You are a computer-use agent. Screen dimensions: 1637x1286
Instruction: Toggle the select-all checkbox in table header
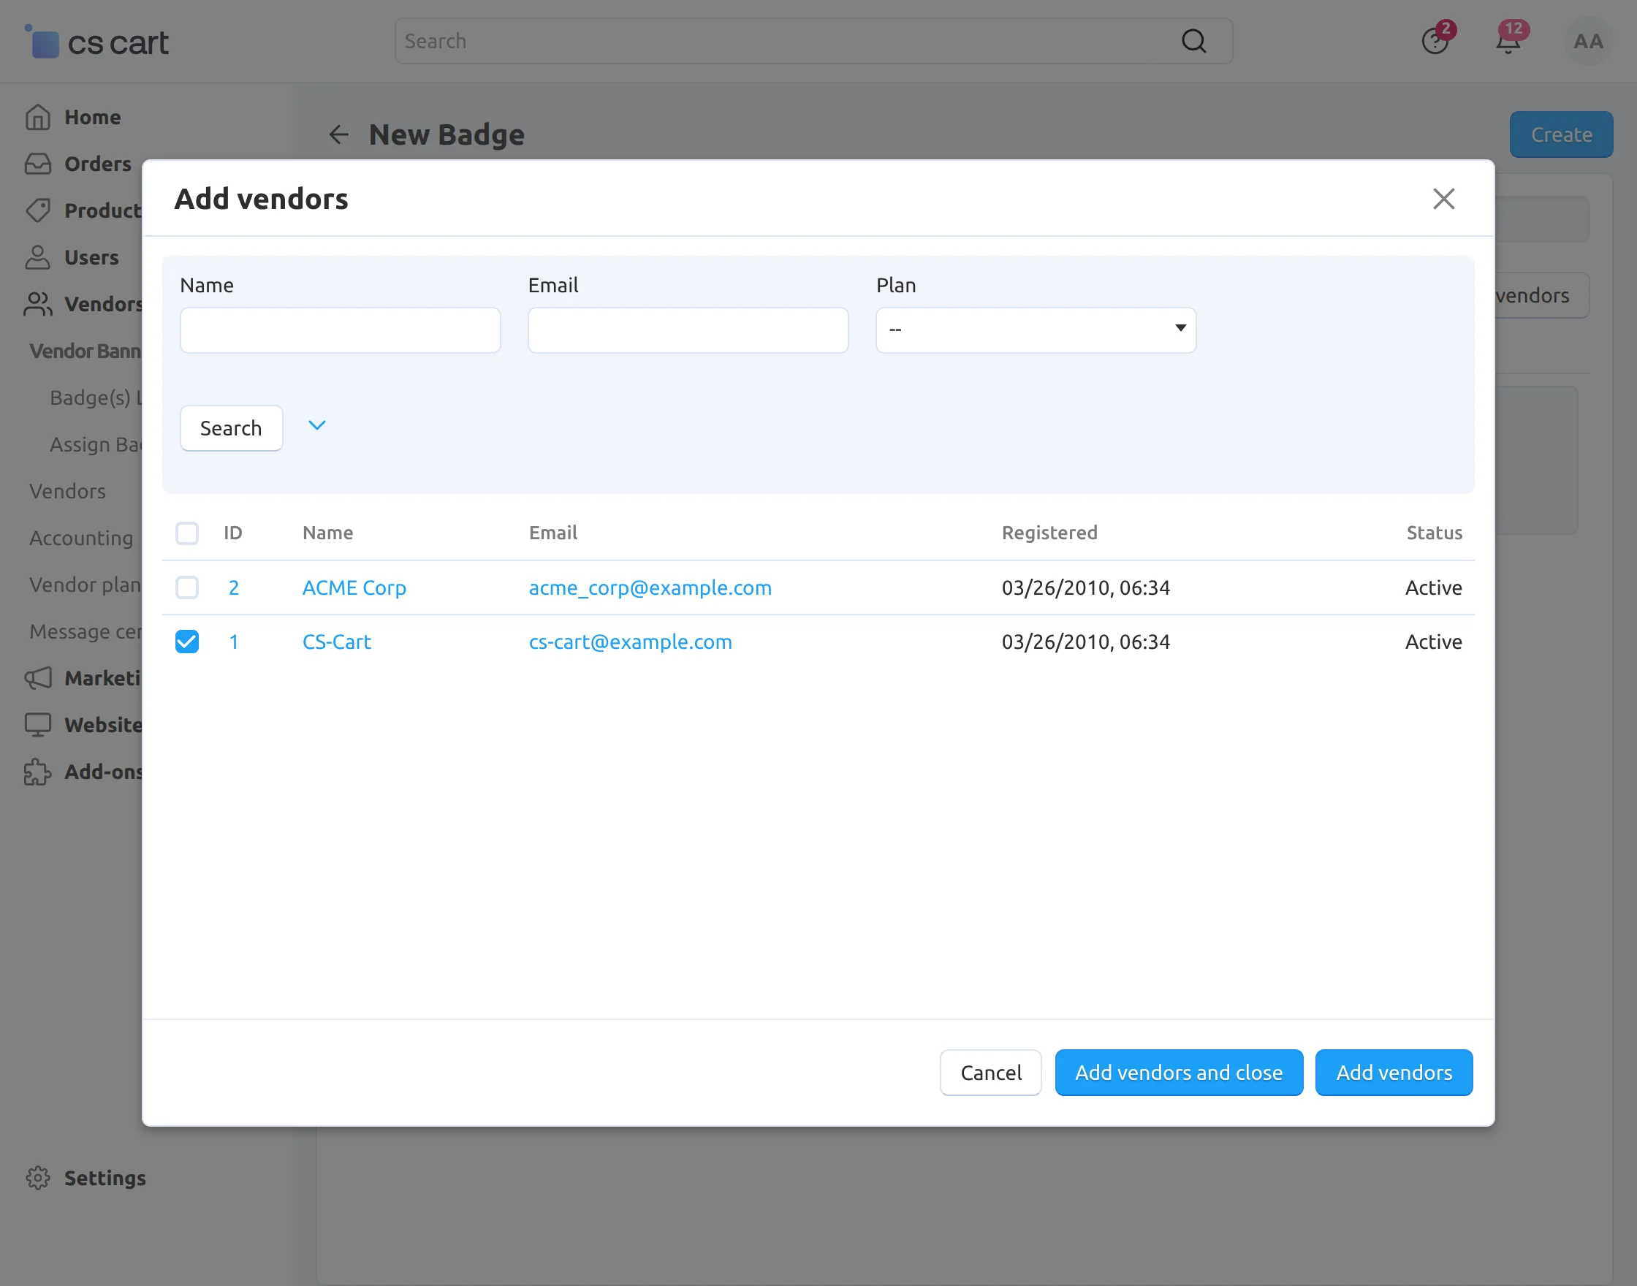(187, 533)
